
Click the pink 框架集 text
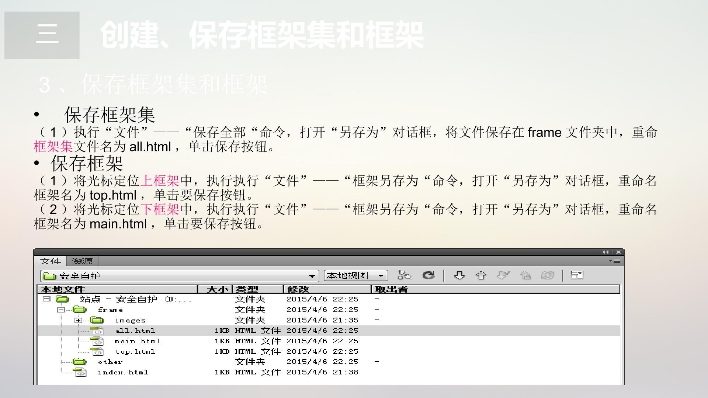[53, 147]
